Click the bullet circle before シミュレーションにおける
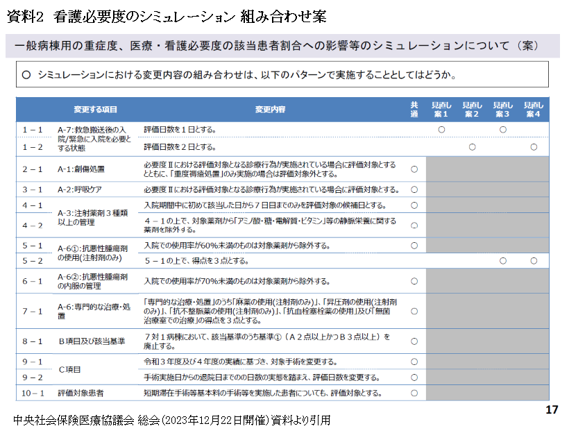This screenshot has height=433, width=569. coord(26,74)
